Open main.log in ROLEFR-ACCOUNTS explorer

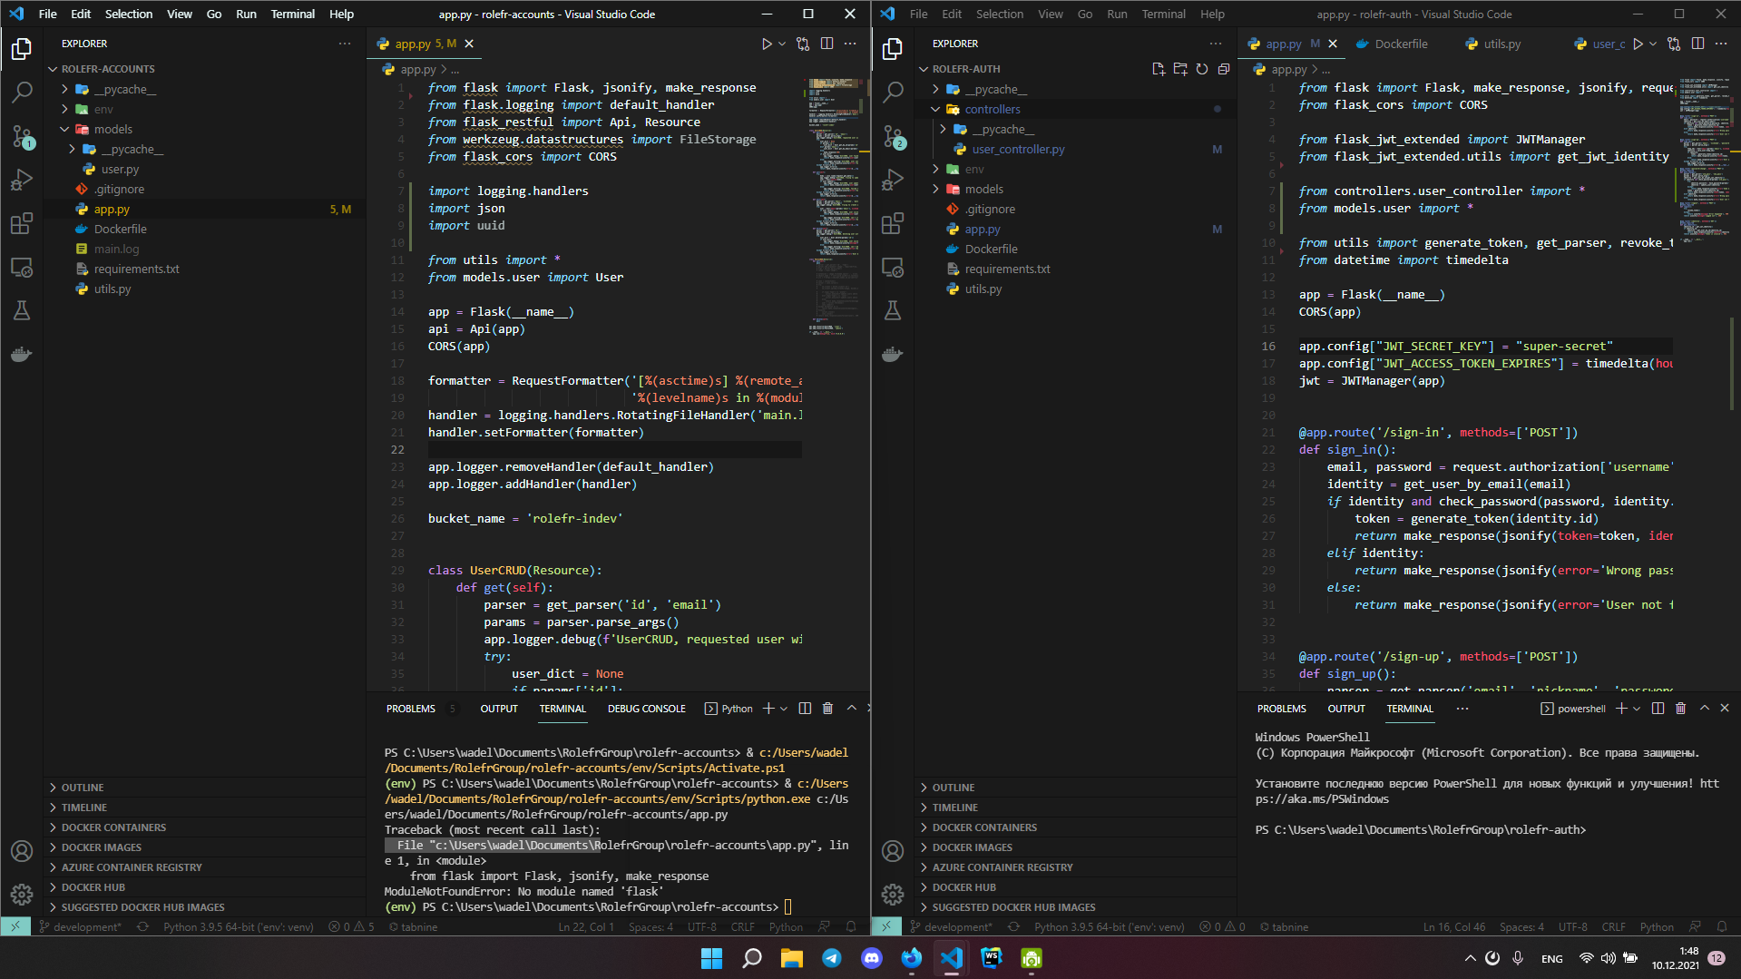point(116,249)
